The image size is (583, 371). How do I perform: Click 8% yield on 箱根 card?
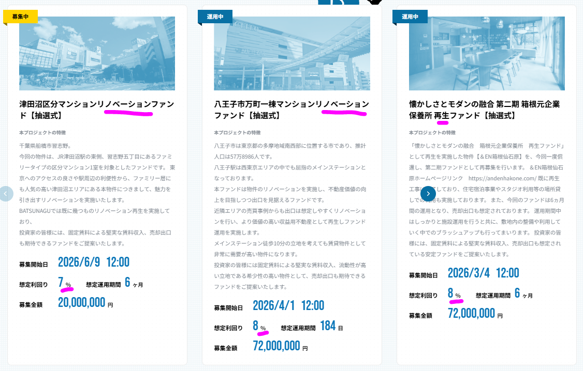454,293
